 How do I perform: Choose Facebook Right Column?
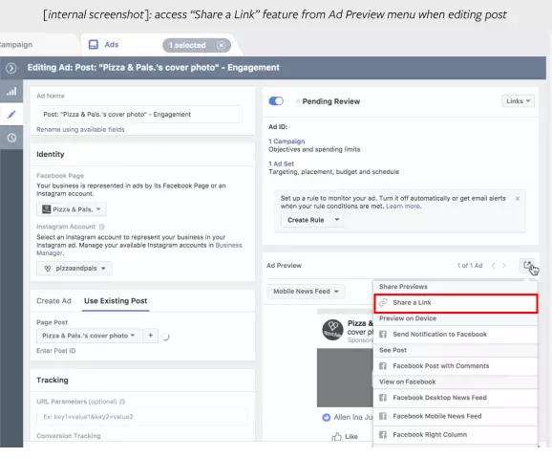[456, 435]
